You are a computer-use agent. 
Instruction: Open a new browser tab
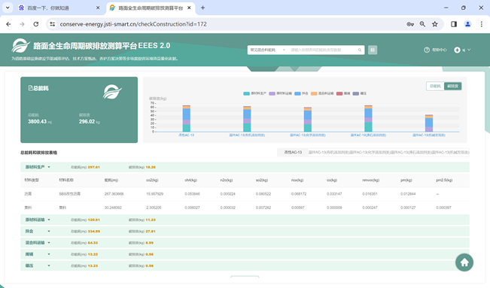202,8
